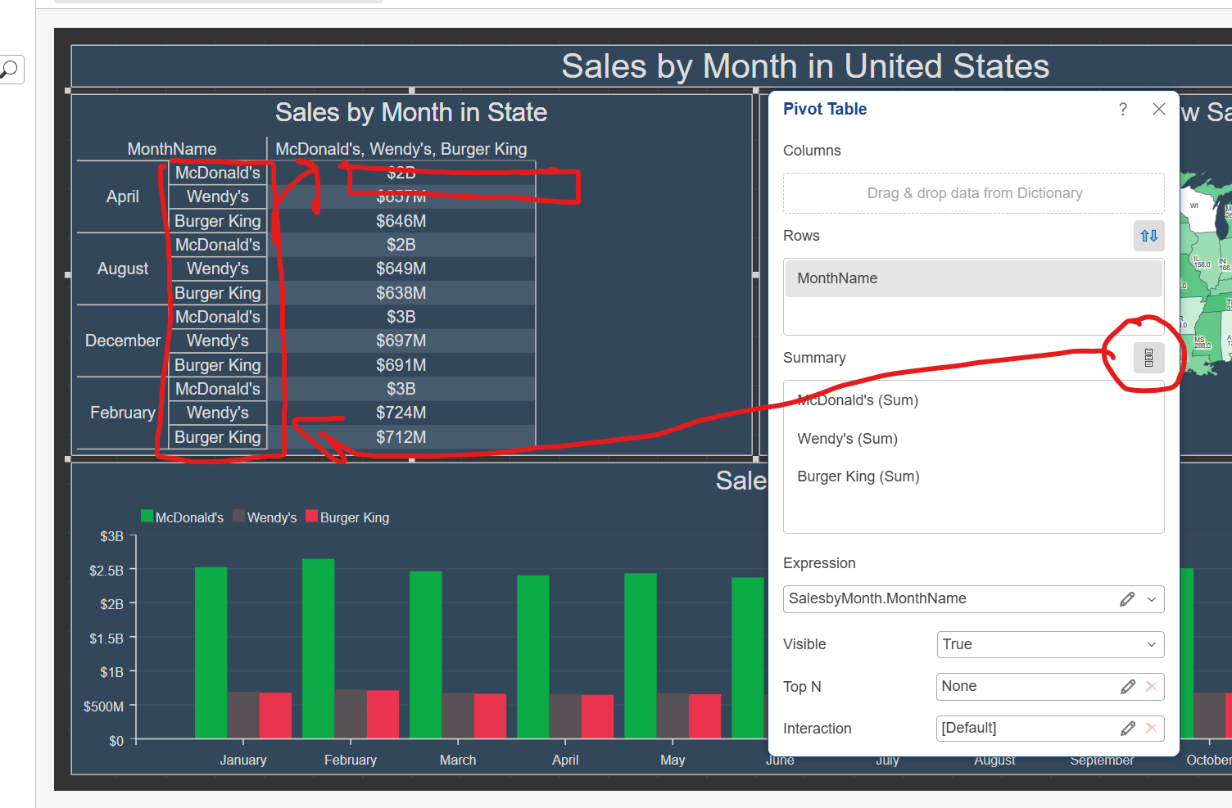This screenshot has width=1232, height=808.
Task: Click the Sales by Month in State title
Action: tap(411, 112)
